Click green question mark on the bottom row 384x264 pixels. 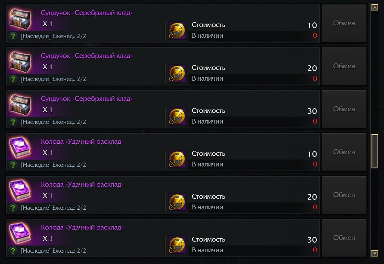13,251
